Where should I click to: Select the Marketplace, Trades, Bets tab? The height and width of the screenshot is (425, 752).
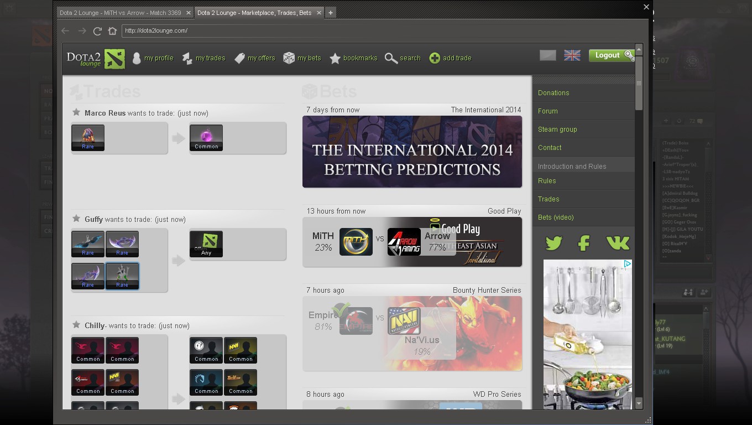tap(254, 13)
